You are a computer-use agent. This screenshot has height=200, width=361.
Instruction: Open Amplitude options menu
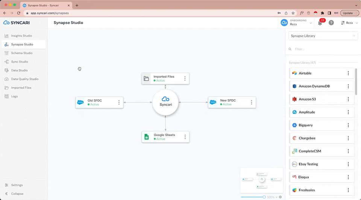point(348,112)
